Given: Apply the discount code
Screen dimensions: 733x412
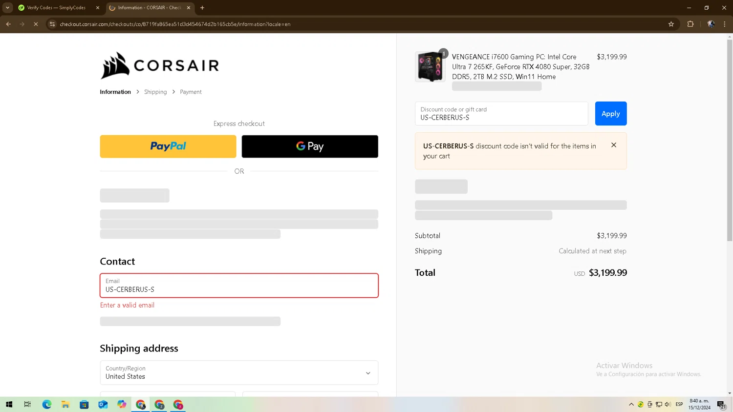Looking at the screenshot, I should coord(611,114).
